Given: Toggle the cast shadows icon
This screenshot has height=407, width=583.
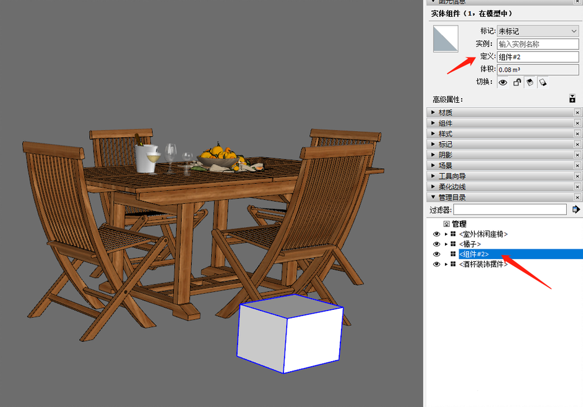Looking at the screenshot, I should pyautogui.click(x=543, y=82).
